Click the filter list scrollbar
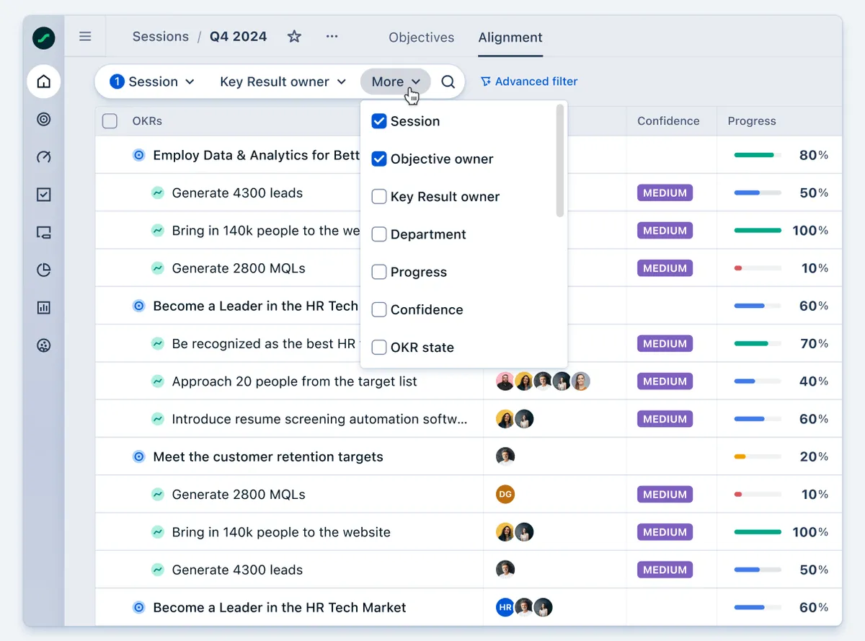The height and width of the screenshot is (641, 865). pos(560,160)
